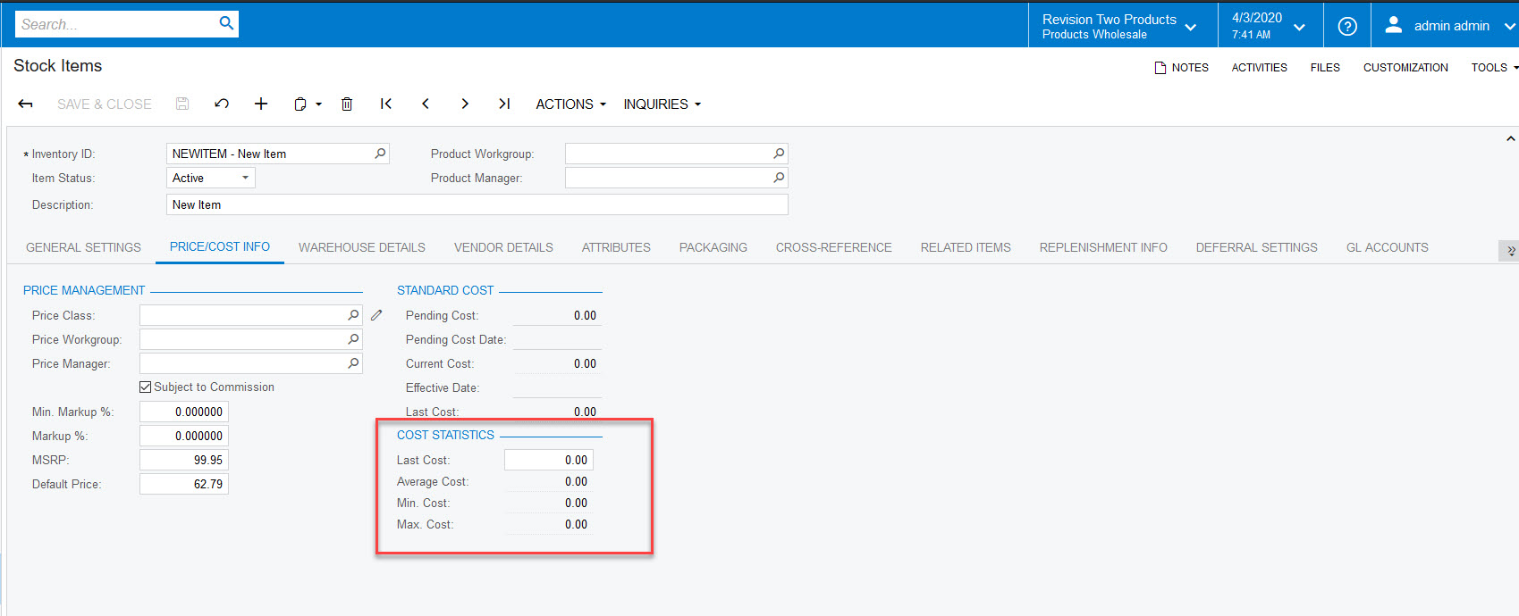The image size is (1519, 616).
Task: Switch to General Settings tab
Action: (83, 247)
